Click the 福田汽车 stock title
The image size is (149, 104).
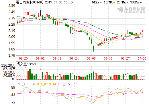point(23,2)
